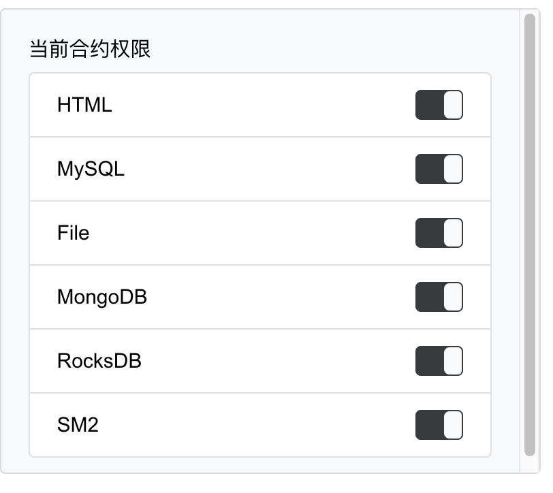Turn off the File permission toggle
Image resolution: width=553 pixels, height=493 pixels.
pyautogui.click(x=439, y=233)
